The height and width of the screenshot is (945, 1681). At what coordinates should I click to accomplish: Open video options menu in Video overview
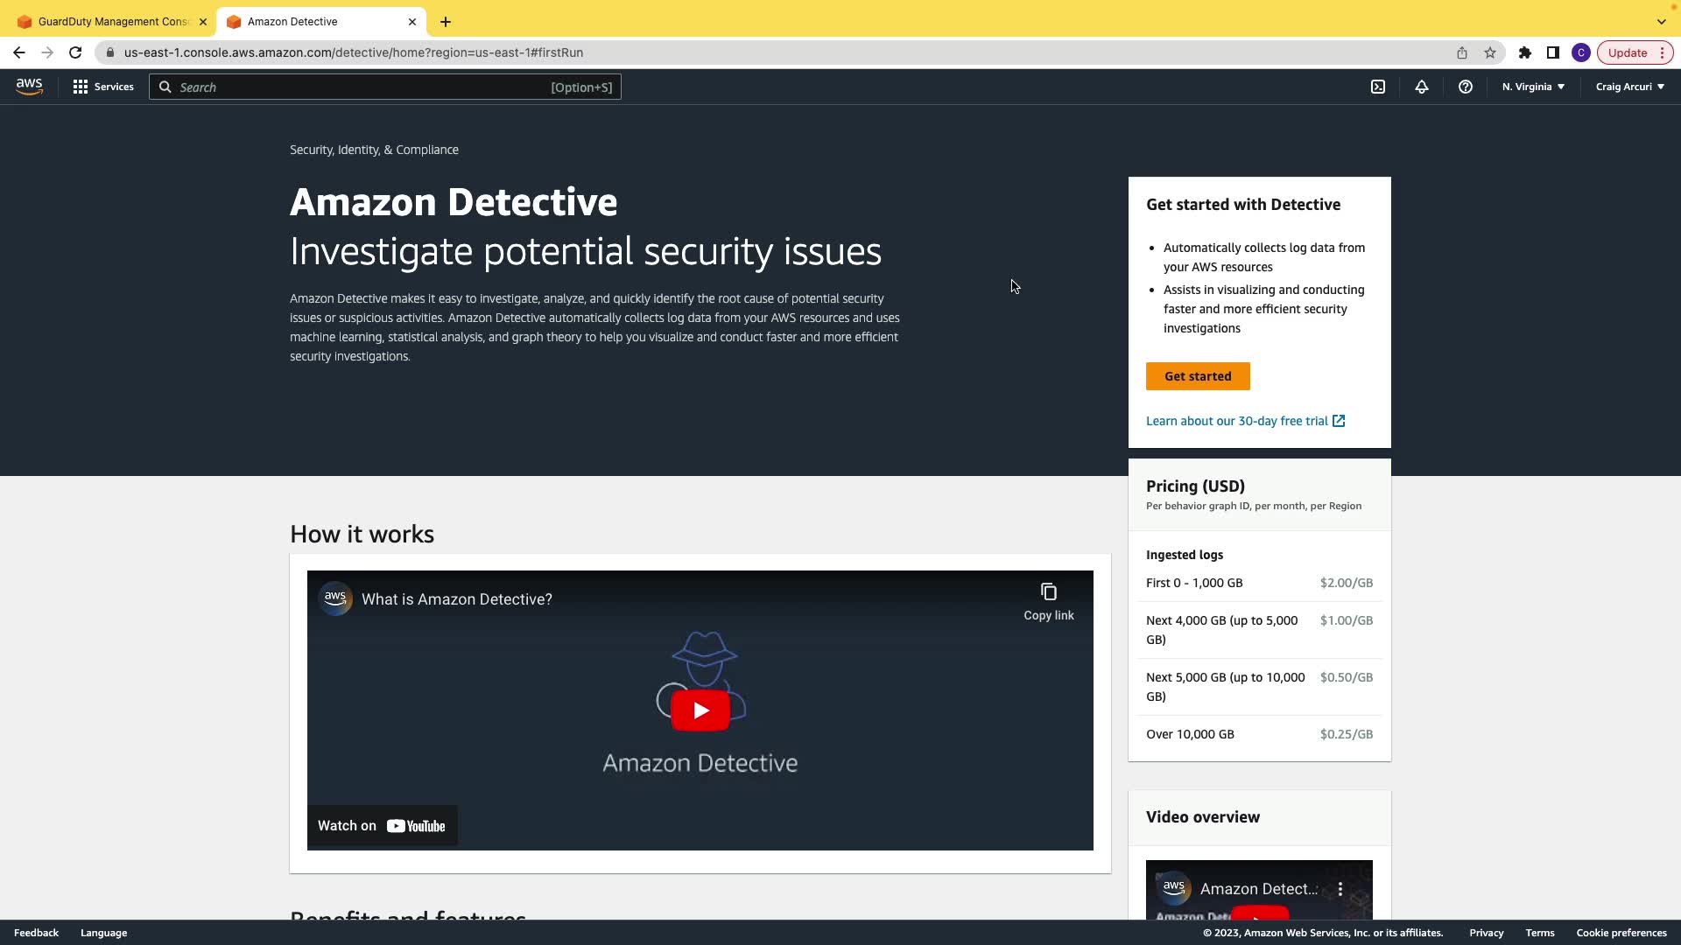point(1340,889)
